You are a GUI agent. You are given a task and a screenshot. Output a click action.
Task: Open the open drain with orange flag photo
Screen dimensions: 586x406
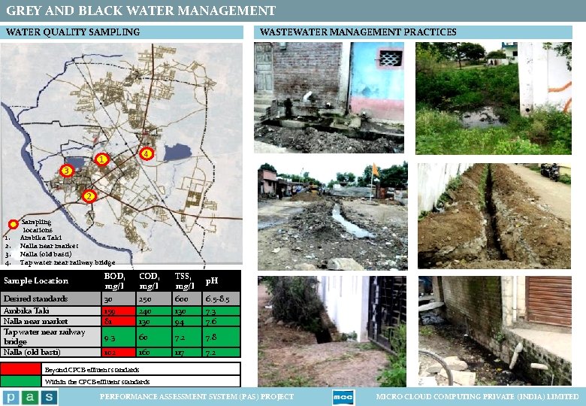tap(333, 216)
